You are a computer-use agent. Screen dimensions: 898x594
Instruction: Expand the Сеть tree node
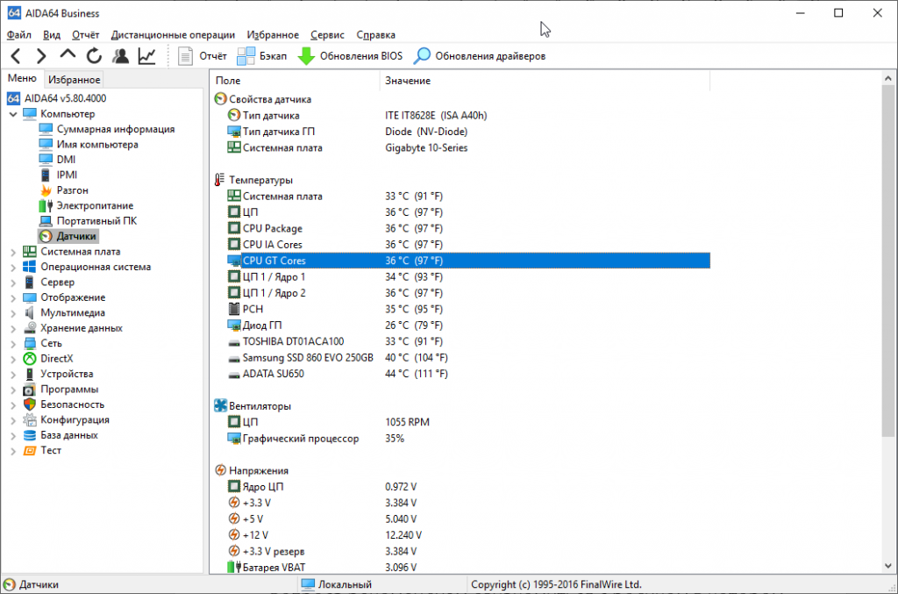[x=13, y=344]
